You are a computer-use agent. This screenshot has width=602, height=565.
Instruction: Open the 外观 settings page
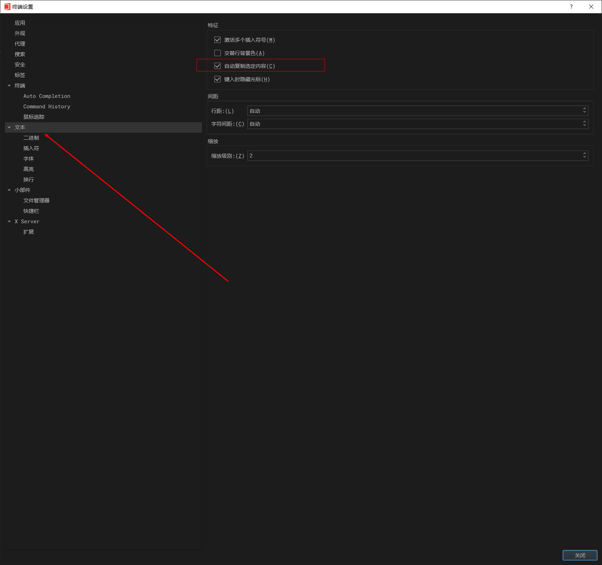(x=20, y=33)
